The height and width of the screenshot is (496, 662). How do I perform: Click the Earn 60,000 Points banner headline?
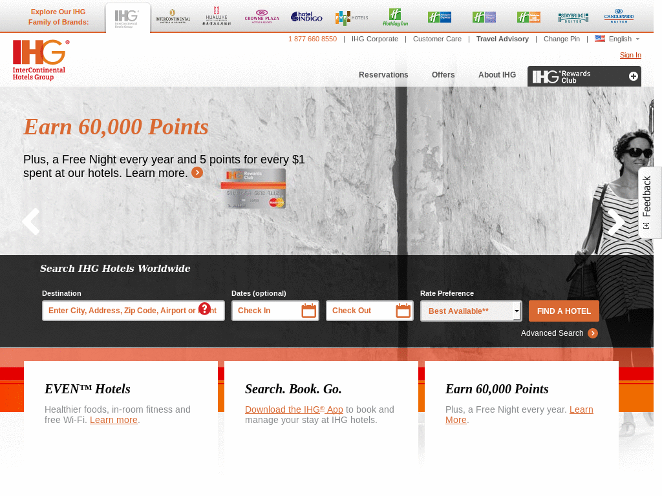coord(116,127)
